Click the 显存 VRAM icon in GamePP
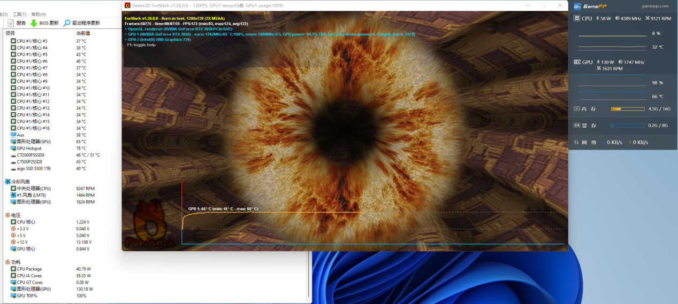 [x=576, y=126]
